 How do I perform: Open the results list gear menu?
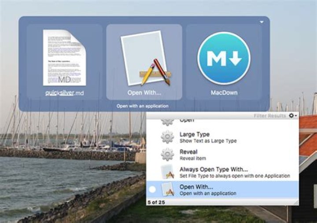point(292,116)
